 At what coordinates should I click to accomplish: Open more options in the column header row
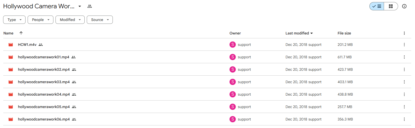click(404, 33)
